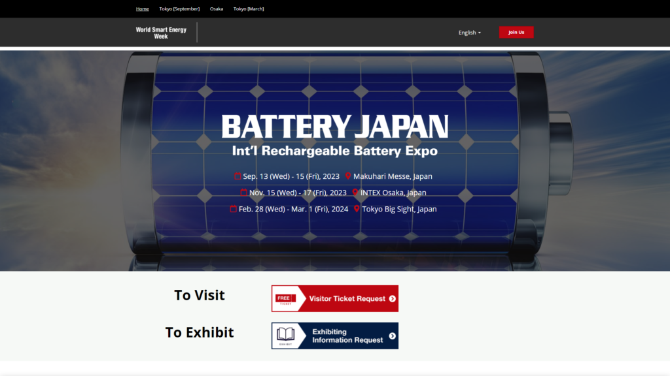Click the FREE ticket icon
The height and width of the screenshot is (376, 670).
(285, 299)
